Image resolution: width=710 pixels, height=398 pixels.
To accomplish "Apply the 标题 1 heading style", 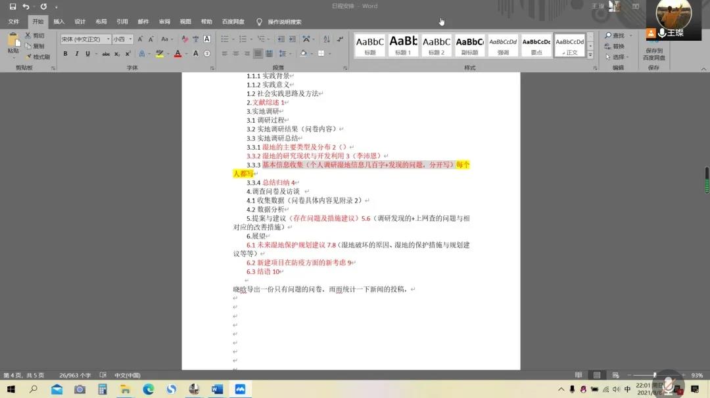I will [x=403, y=45].
